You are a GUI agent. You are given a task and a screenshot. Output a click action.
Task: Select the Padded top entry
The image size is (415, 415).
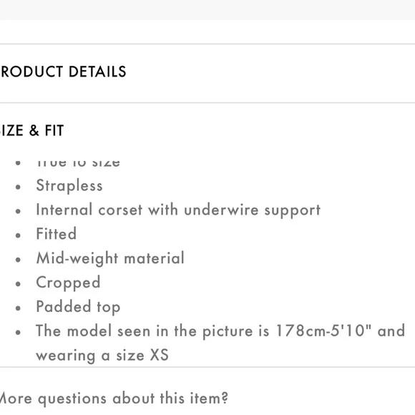(x=78, y=307)
